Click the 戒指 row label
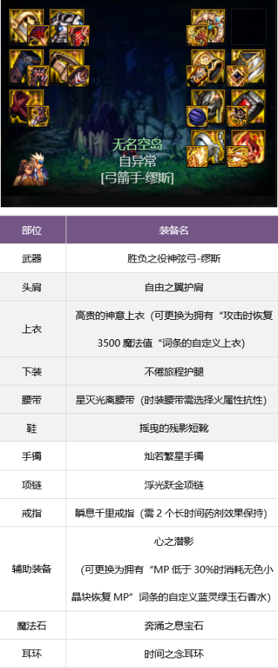 pyautogui.click(x=32, y=513)
